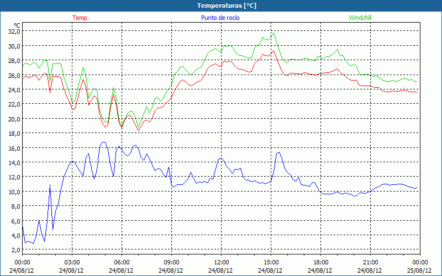Click the green windchill peak near 15:00
This screenshot has width=442, height=276.
click(273, 33)
